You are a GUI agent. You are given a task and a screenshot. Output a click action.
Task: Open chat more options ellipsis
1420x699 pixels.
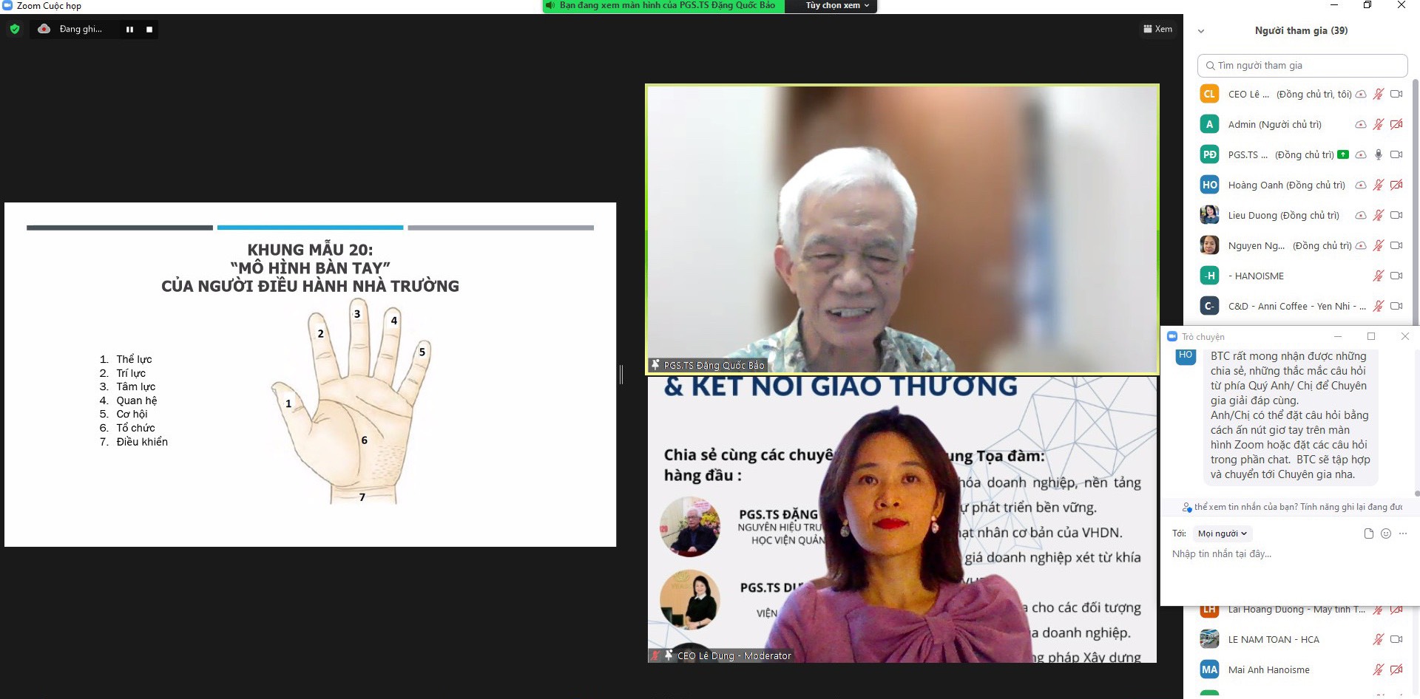[1403, 533]
